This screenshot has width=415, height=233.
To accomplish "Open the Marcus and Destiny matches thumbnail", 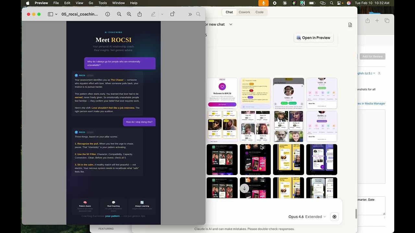I will [x=289, y=127].
